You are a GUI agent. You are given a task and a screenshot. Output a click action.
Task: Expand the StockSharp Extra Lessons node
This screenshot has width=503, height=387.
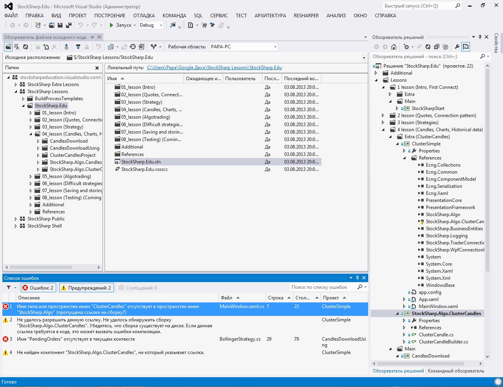coord(16,84)
